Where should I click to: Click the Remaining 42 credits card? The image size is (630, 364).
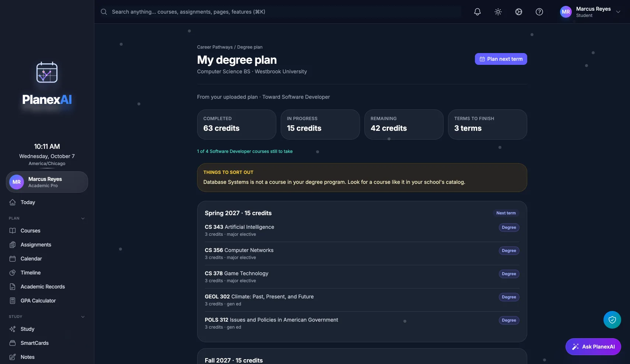pyautogui.click(x=404, y=125)
